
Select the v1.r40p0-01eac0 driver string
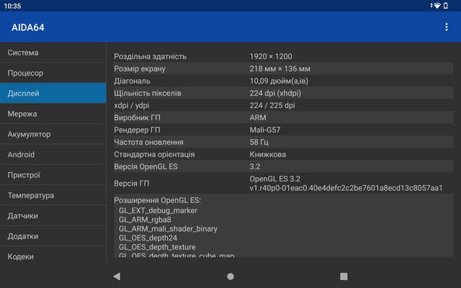[346, 188]
